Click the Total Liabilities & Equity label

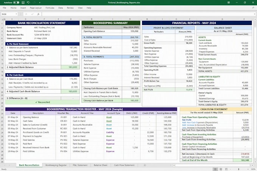[212, 105]
